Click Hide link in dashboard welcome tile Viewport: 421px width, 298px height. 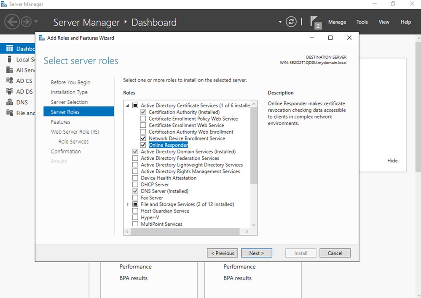[x=392, y=161]
